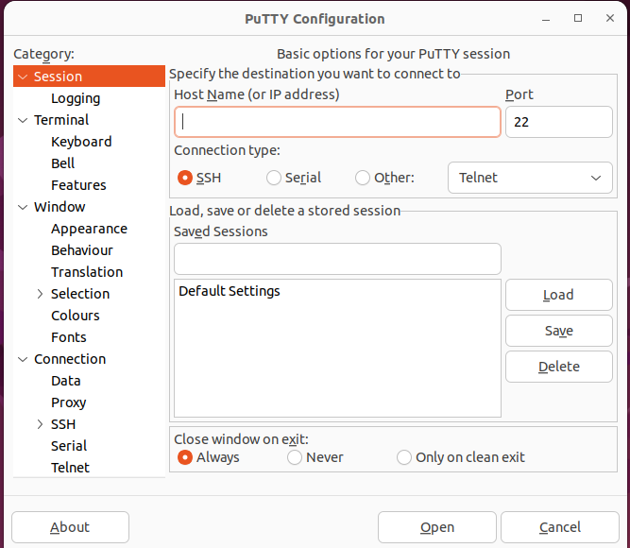630x548 pixels.
Task: Click the Load session button
Action: 558,295
